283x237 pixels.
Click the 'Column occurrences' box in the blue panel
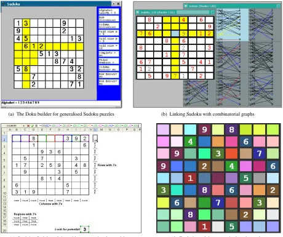(x=108, y=25)
